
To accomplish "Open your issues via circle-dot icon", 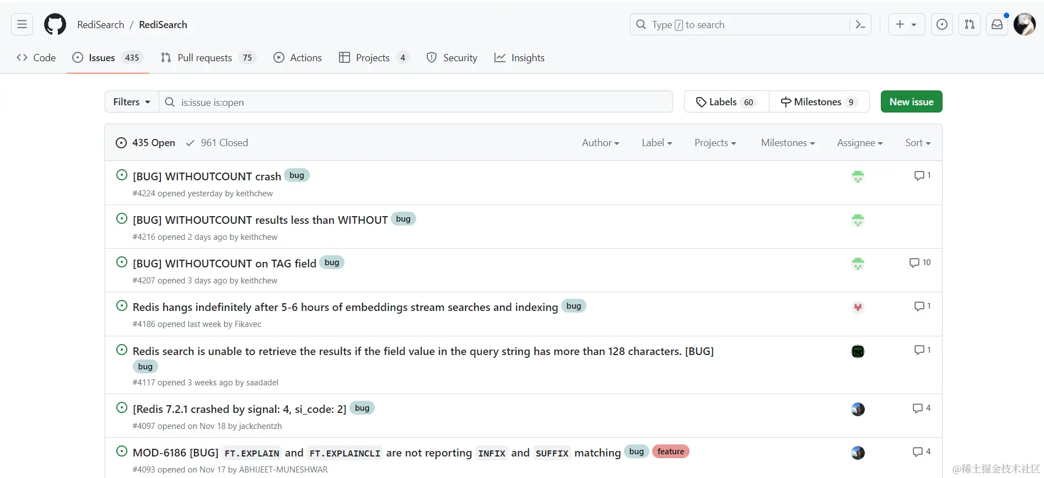I will [942, 24].
